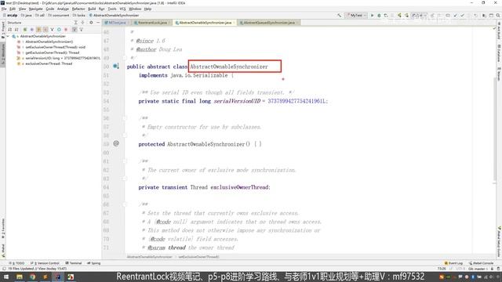Open the Spring tool window
This screenshot has height=282, width=502.
pos(94,263)
